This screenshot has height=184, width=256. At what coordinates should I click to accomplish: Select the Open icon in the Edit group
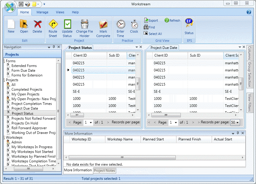(x=24, y=26)
